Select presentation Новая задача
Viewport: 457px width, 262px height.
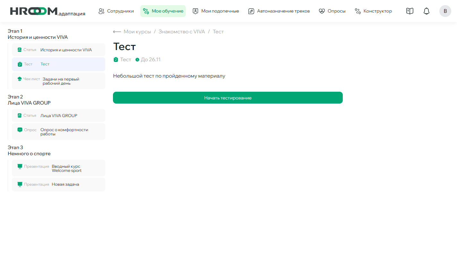[58, 185]
